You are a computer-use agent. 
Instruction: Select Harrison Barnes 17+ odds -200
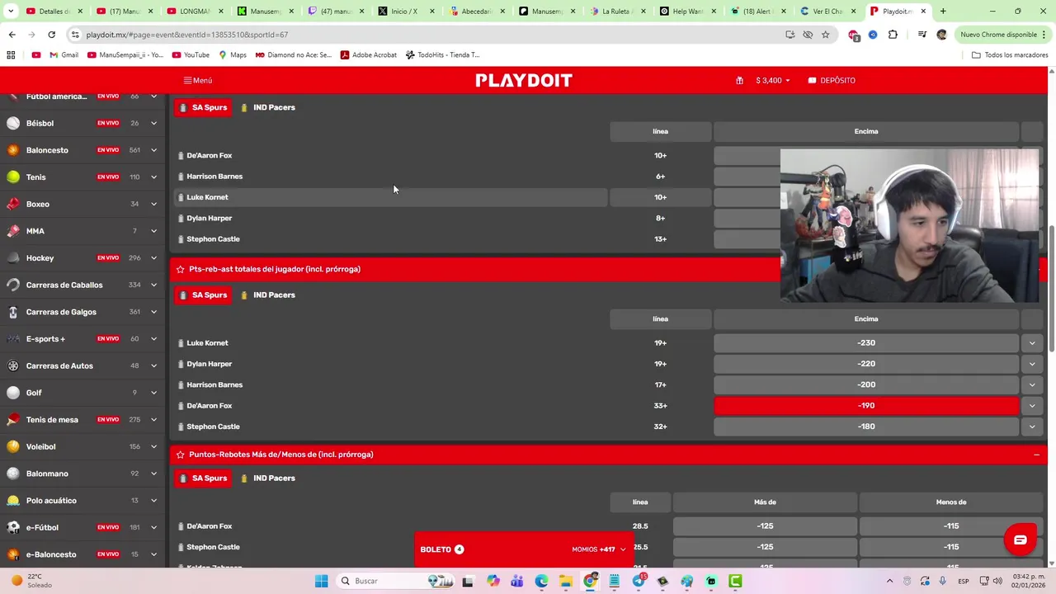point(866,384)
